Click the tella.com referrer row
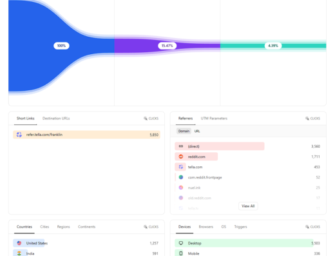335x256 pixels. (x=248, y=167)
